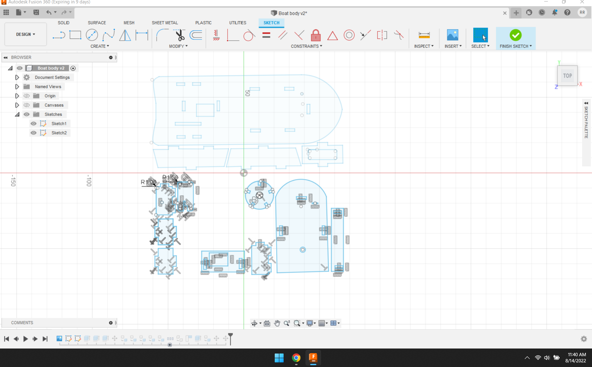The image size is (592, 367).
Task: Switch to the Solid tab
Action: click(x=64, y=22)
